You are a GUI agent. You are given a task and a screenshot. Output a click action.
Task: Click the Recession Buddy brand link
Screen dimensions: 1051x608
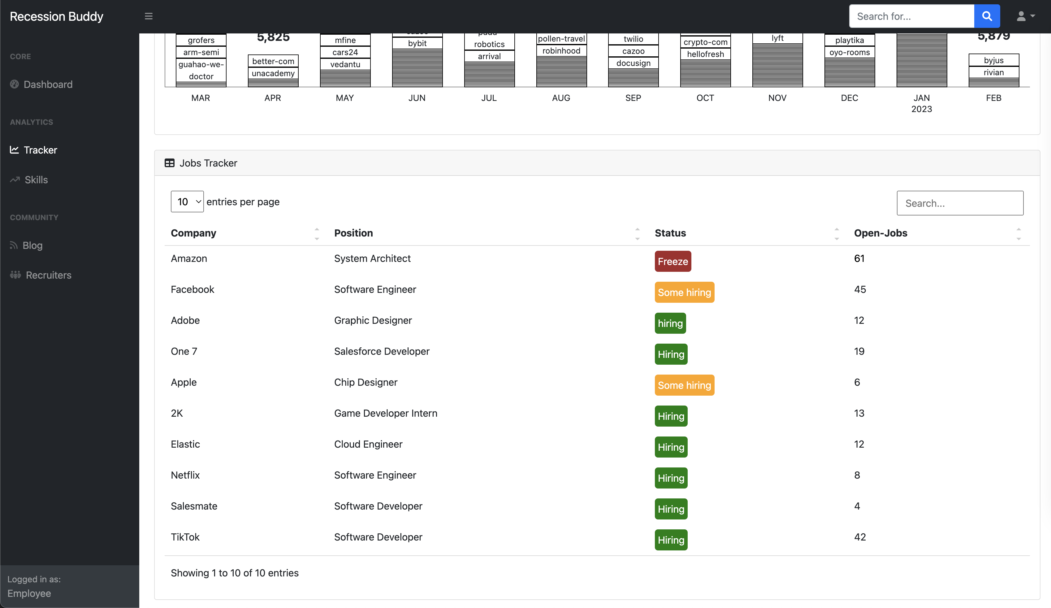coord(56,16)
